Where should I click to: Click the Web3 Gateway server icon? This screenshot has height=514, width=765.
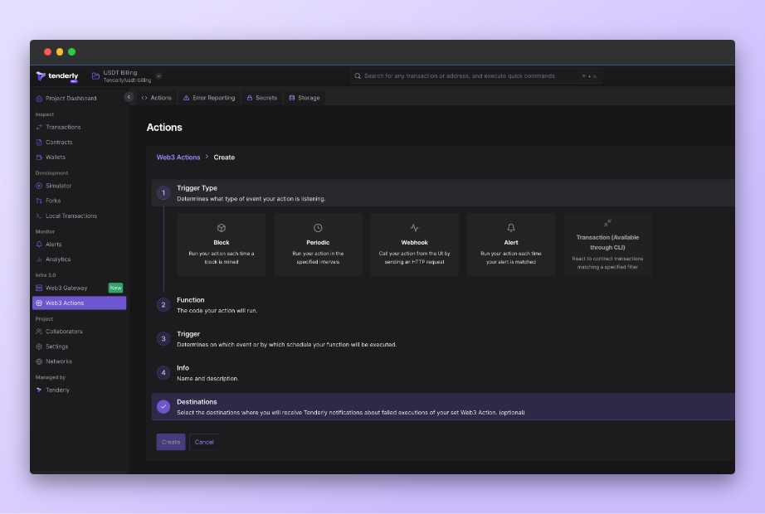coord(39,289)
